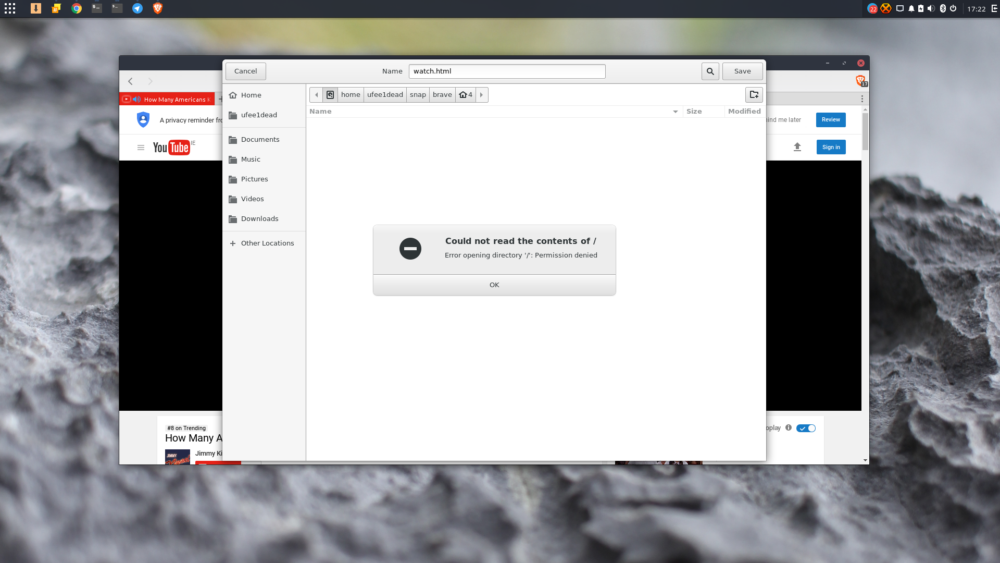Switch to the 'How Many Americans' browser tab
The height and width of the screenshot is (563, 1000).
[x=168, y=100]
